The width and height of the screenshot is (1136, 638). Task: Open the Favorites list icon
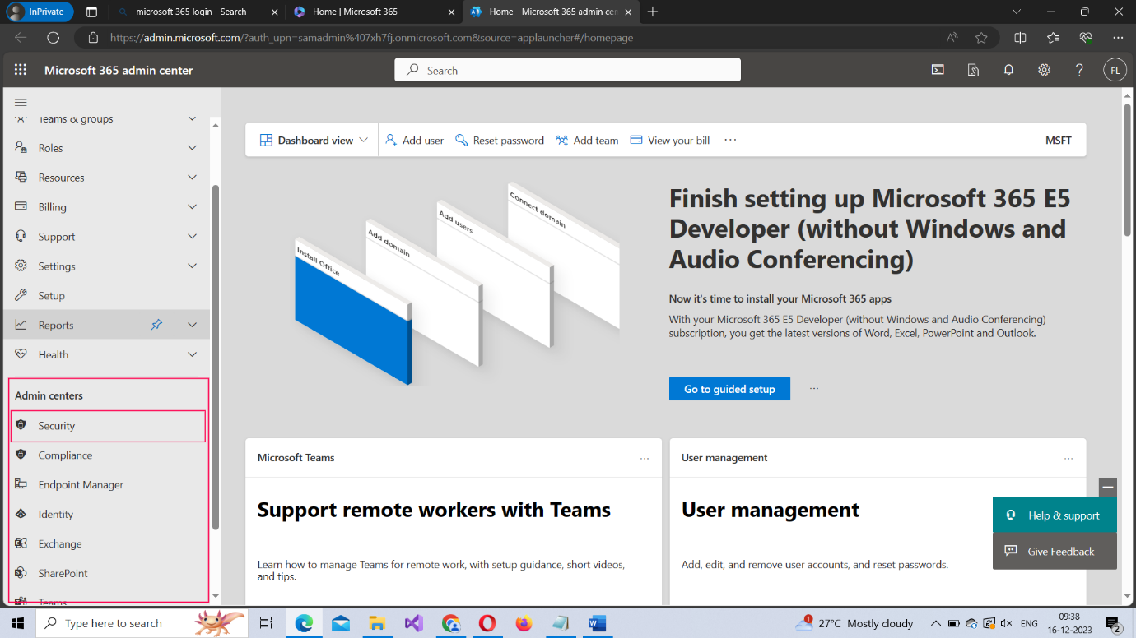click(1053, 38)
